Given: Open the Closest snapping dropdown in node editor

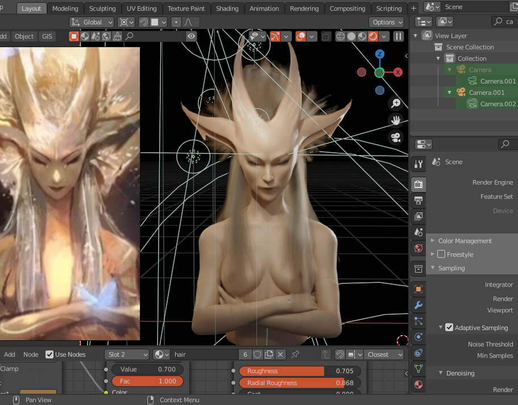Looking at the screenshot, I should tap(384, 354).
